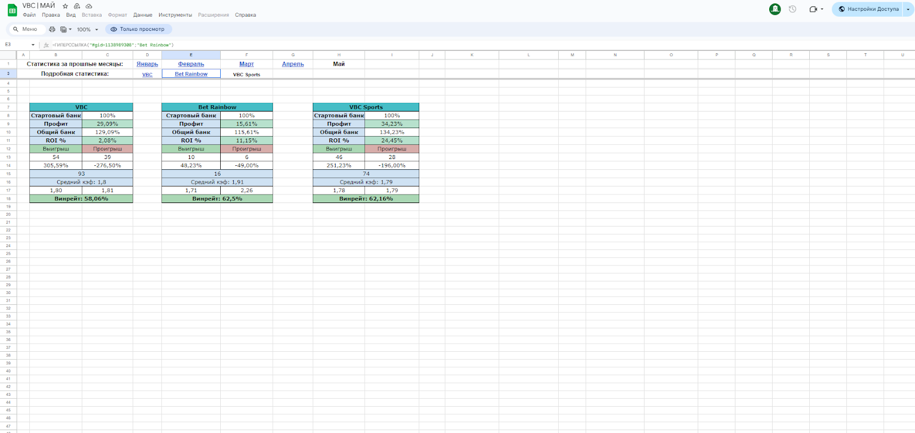This screenshot has height=433, width=915.
Task: Open the Вид menu
Action: 71,15
